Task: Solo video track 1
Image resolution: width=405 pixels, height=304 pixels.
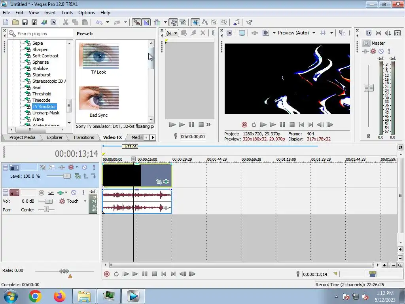Action: [94, 167]
